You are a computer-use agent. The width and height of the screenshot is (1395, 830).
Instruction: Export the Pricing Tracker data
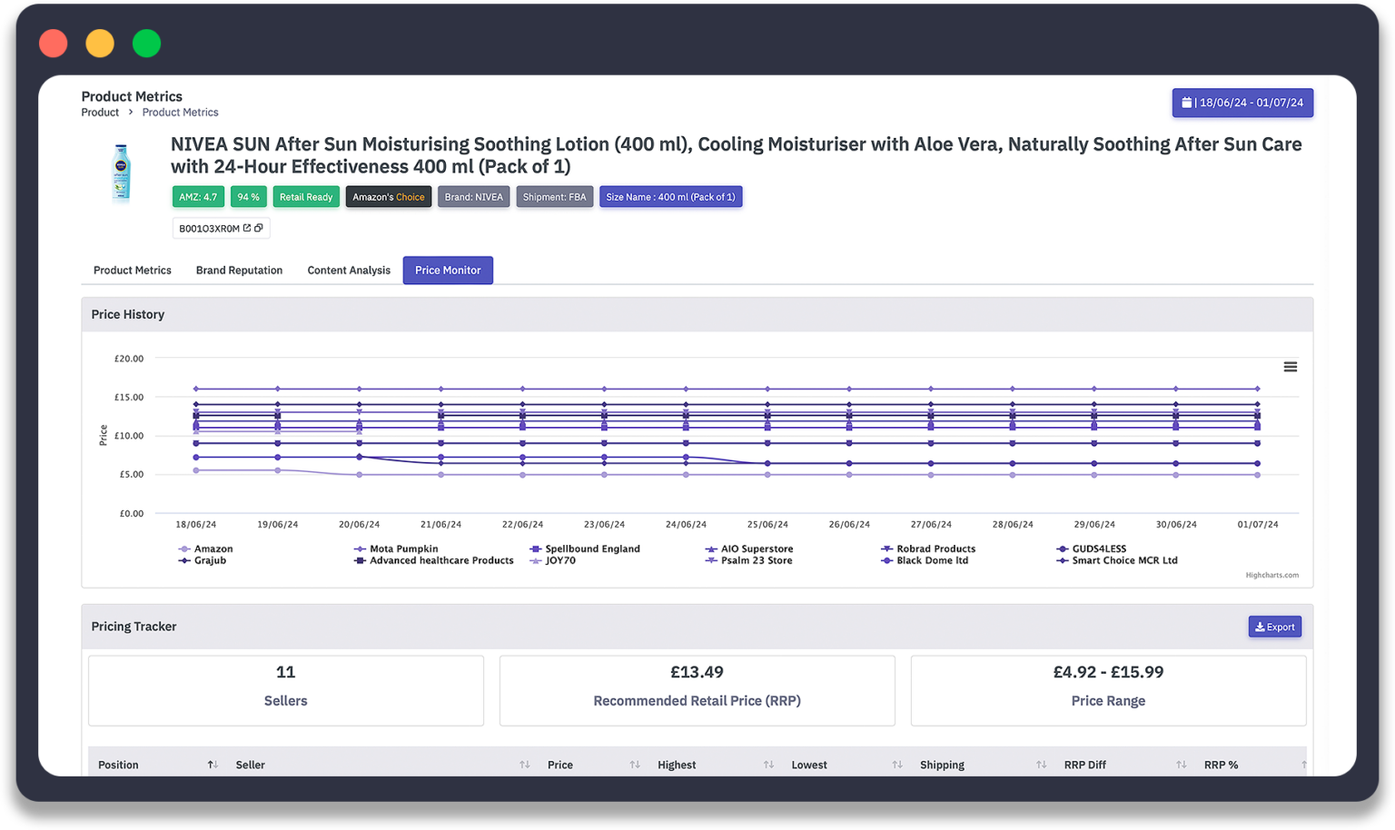click(x=1274, y=627)
